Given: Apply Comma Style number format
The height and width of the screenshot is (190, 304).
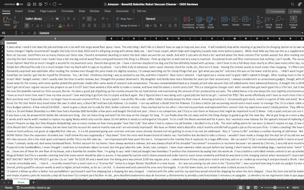Looking at the screenshot, I should click(161, 26).
